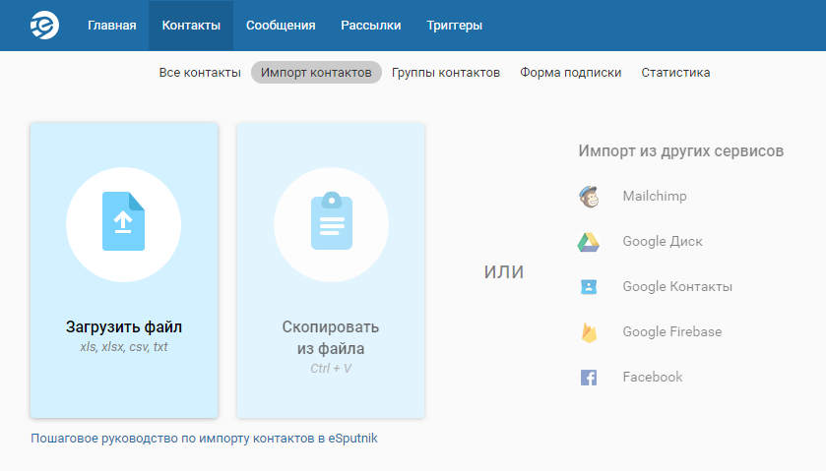The image size is (826, 471).
Task: Switch to Все контакты tab
Action: pyautogui.click(x=200, y=73)
